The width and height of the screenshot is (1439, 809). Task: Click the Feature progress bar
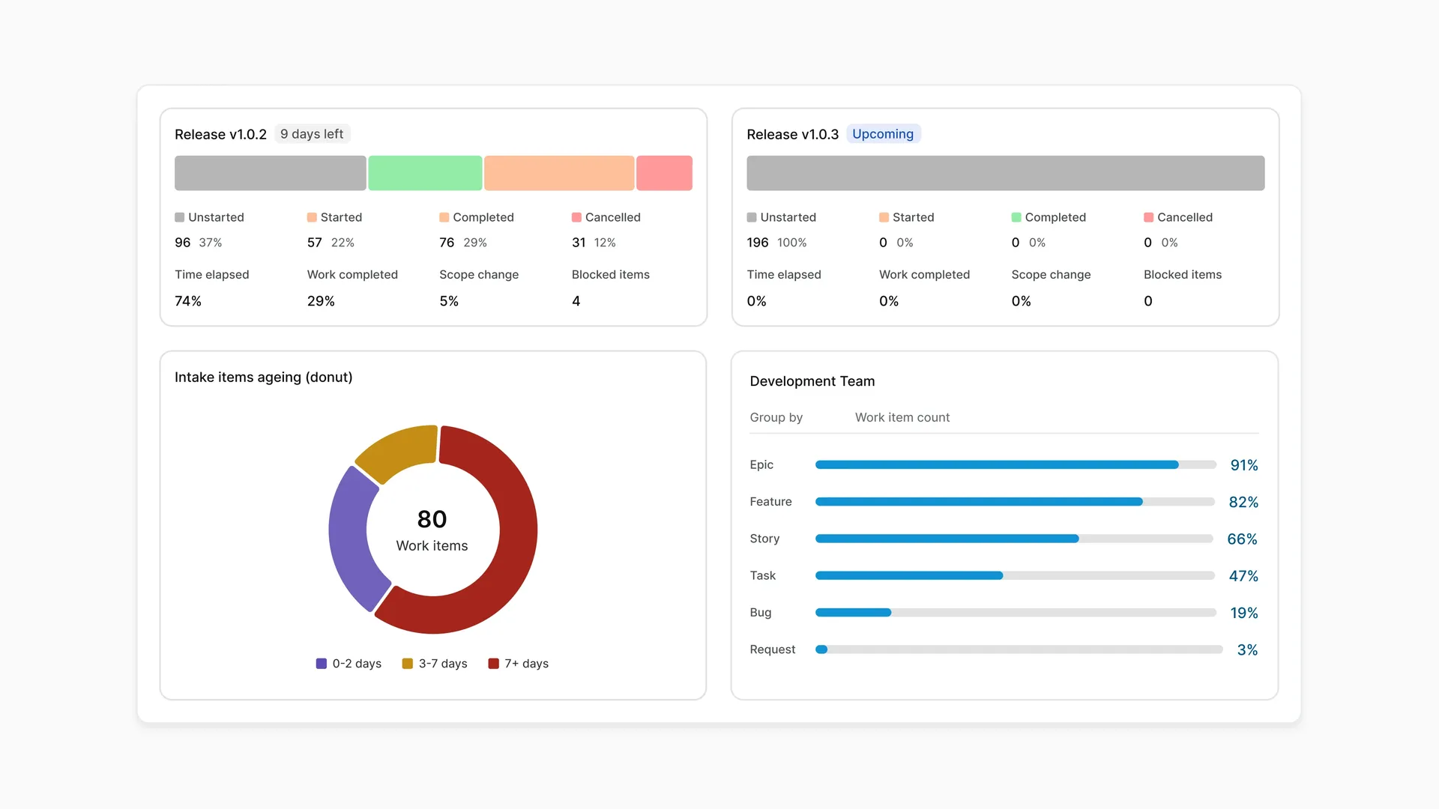click(x=1015, y=502)
